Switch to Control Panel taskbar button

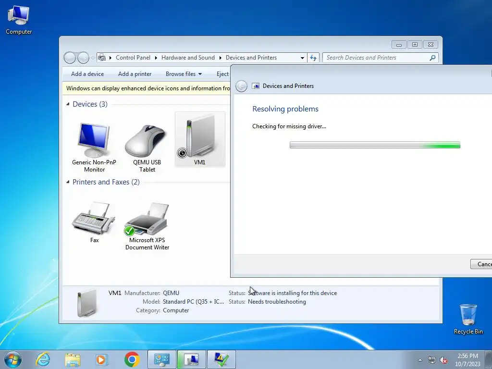coord(161,359)
